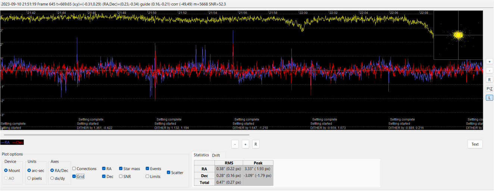Click the vertical - zoom button right of graph

pos(489,71)
